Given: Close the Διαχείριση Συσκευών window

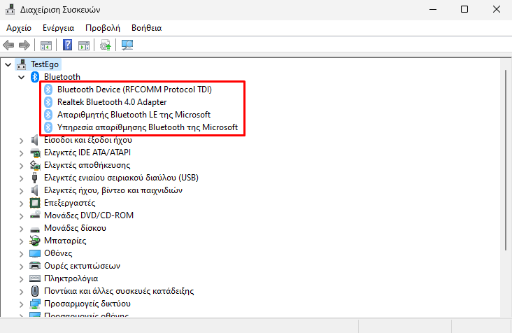Looking at the screenshot, I should click(x=497, y=10).
